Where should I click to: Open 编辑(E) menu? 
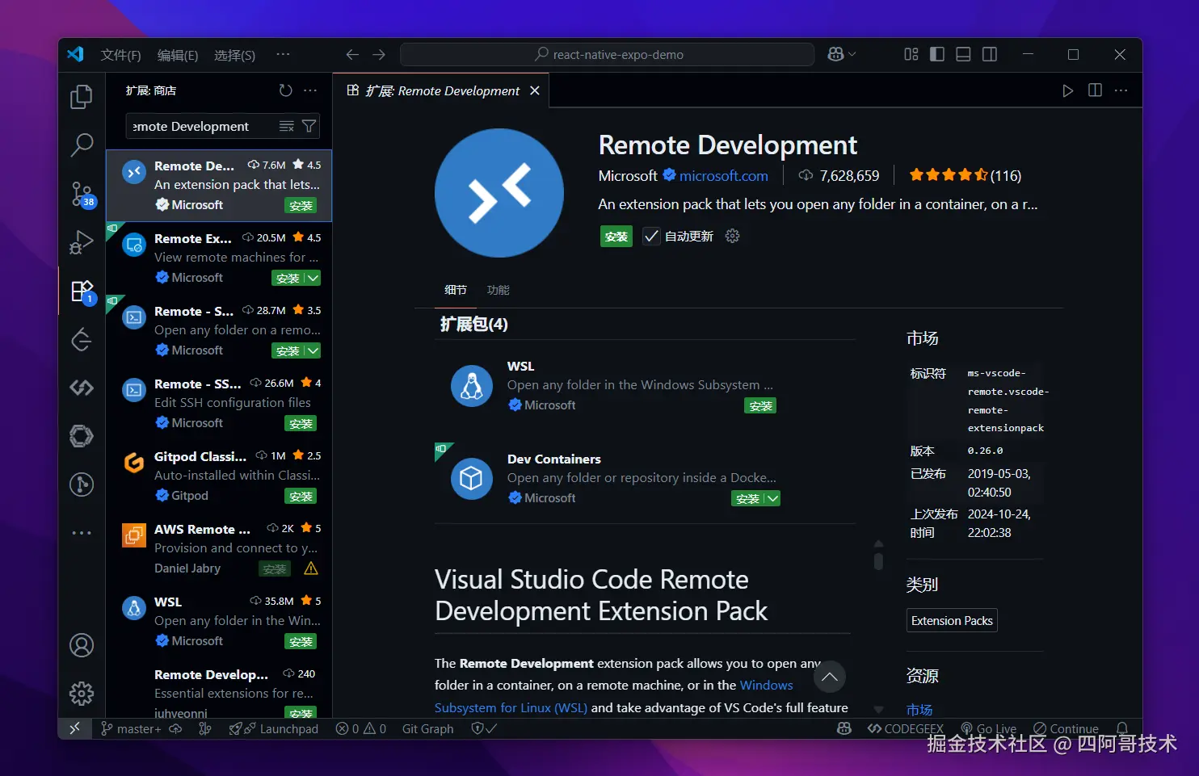click(x=178, y=55)
